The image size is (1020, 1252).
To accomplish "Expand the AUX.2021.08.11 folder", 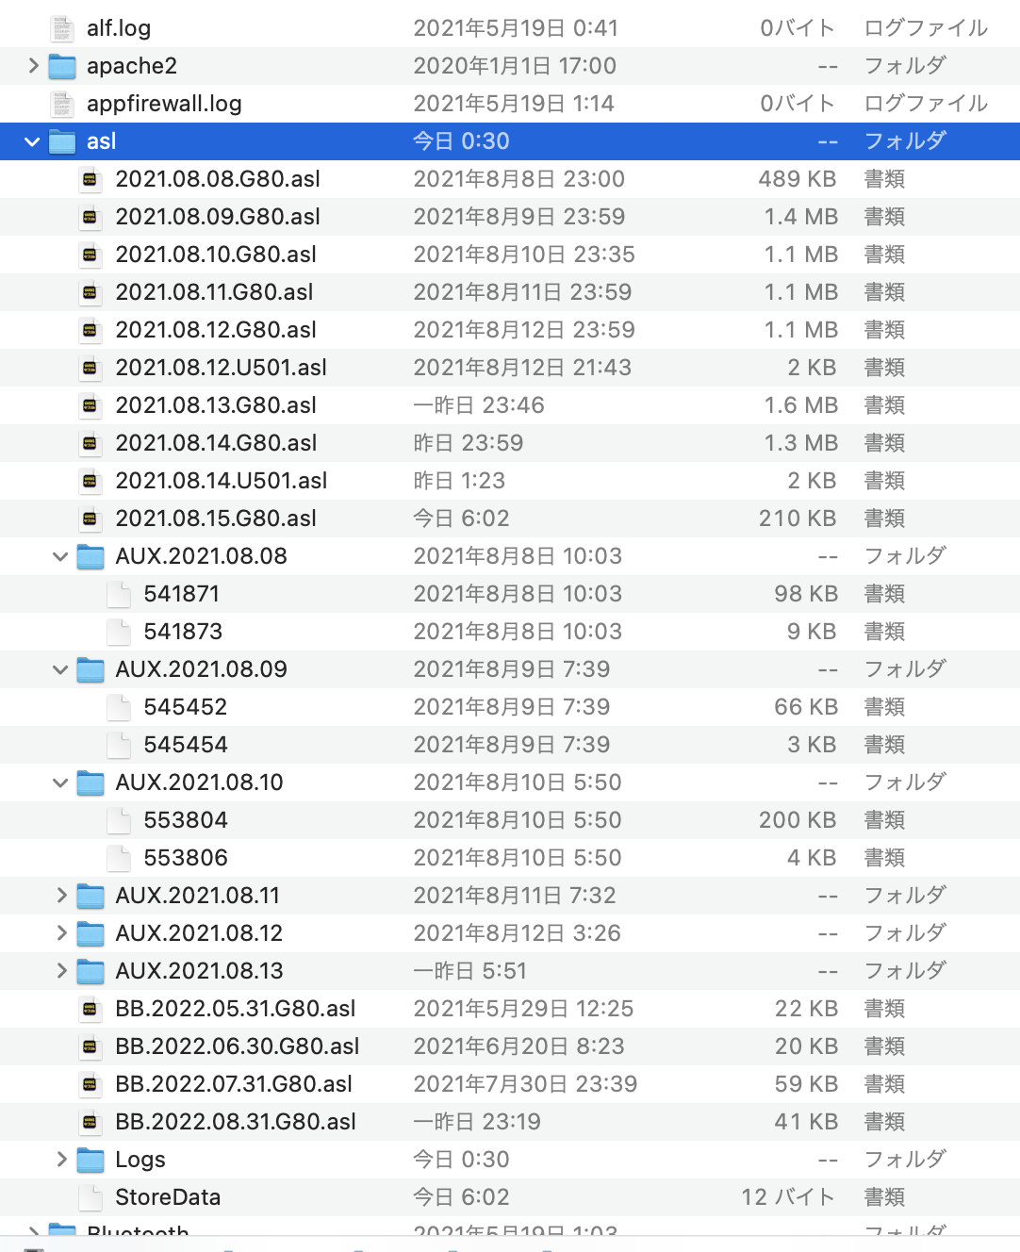I will (61, 896).
